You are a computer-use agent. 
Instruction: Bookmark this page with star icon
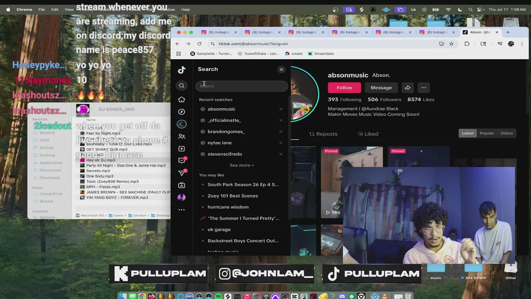(451, 44)
